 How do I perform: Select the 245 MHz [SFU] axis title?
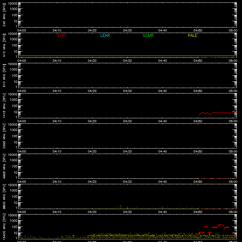click(4, 15)
